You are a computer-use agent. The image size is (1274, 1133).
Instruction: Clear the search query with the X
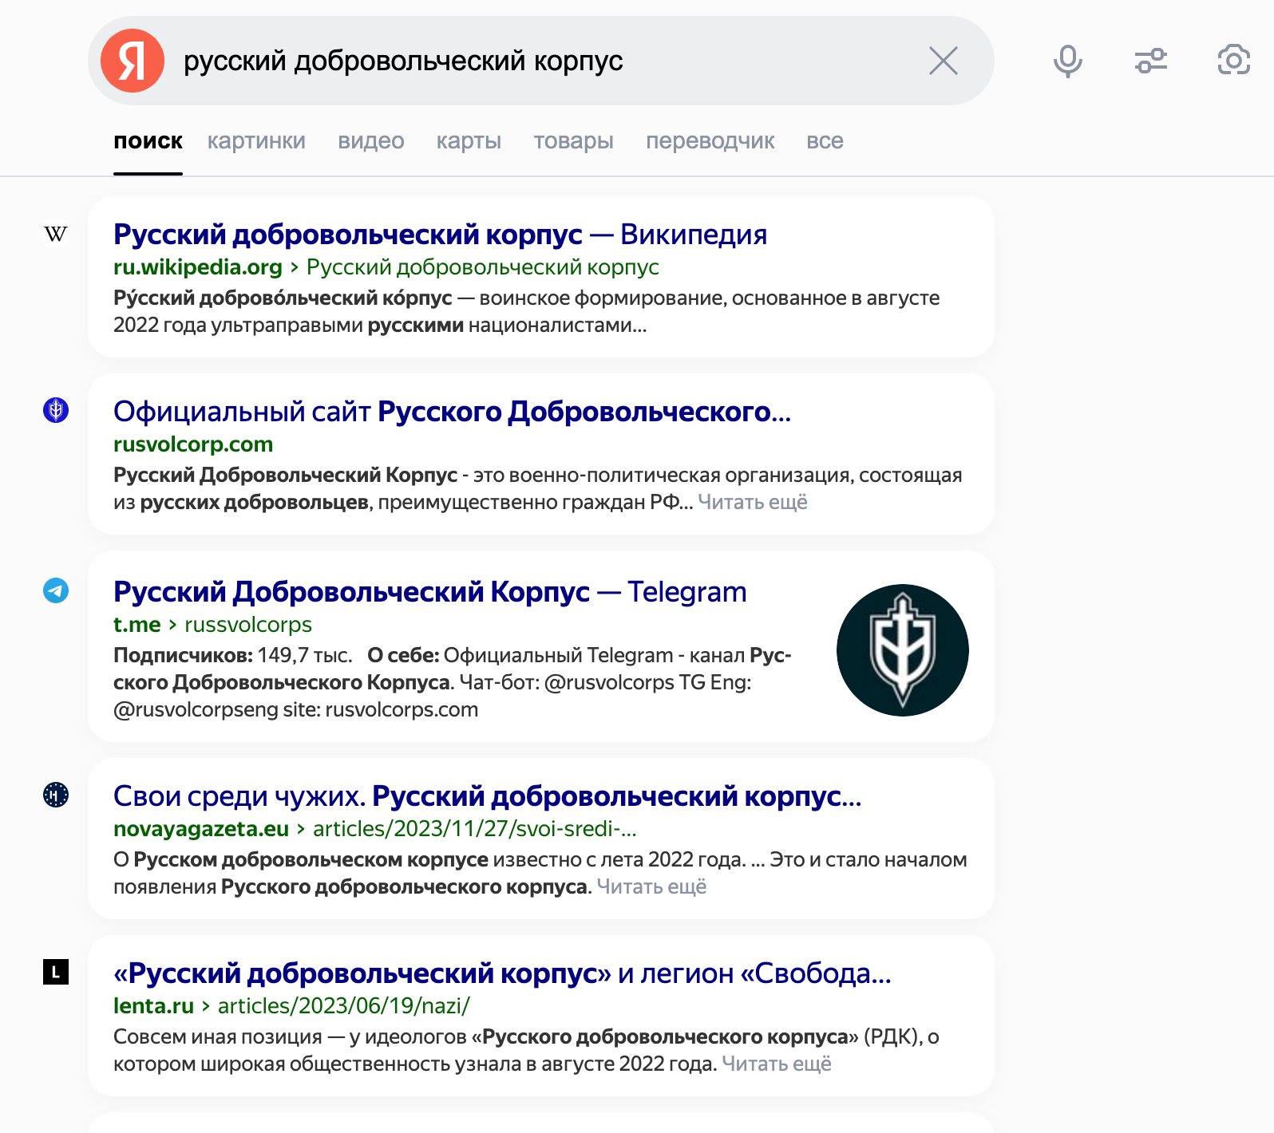pyautogui.click(x=943, y=61)
